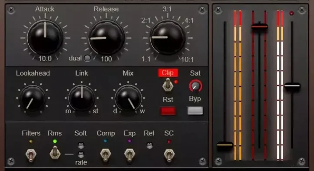Click the small red Sat knob
The width and height of the screenshot is (314, 171).
[195, 86]
